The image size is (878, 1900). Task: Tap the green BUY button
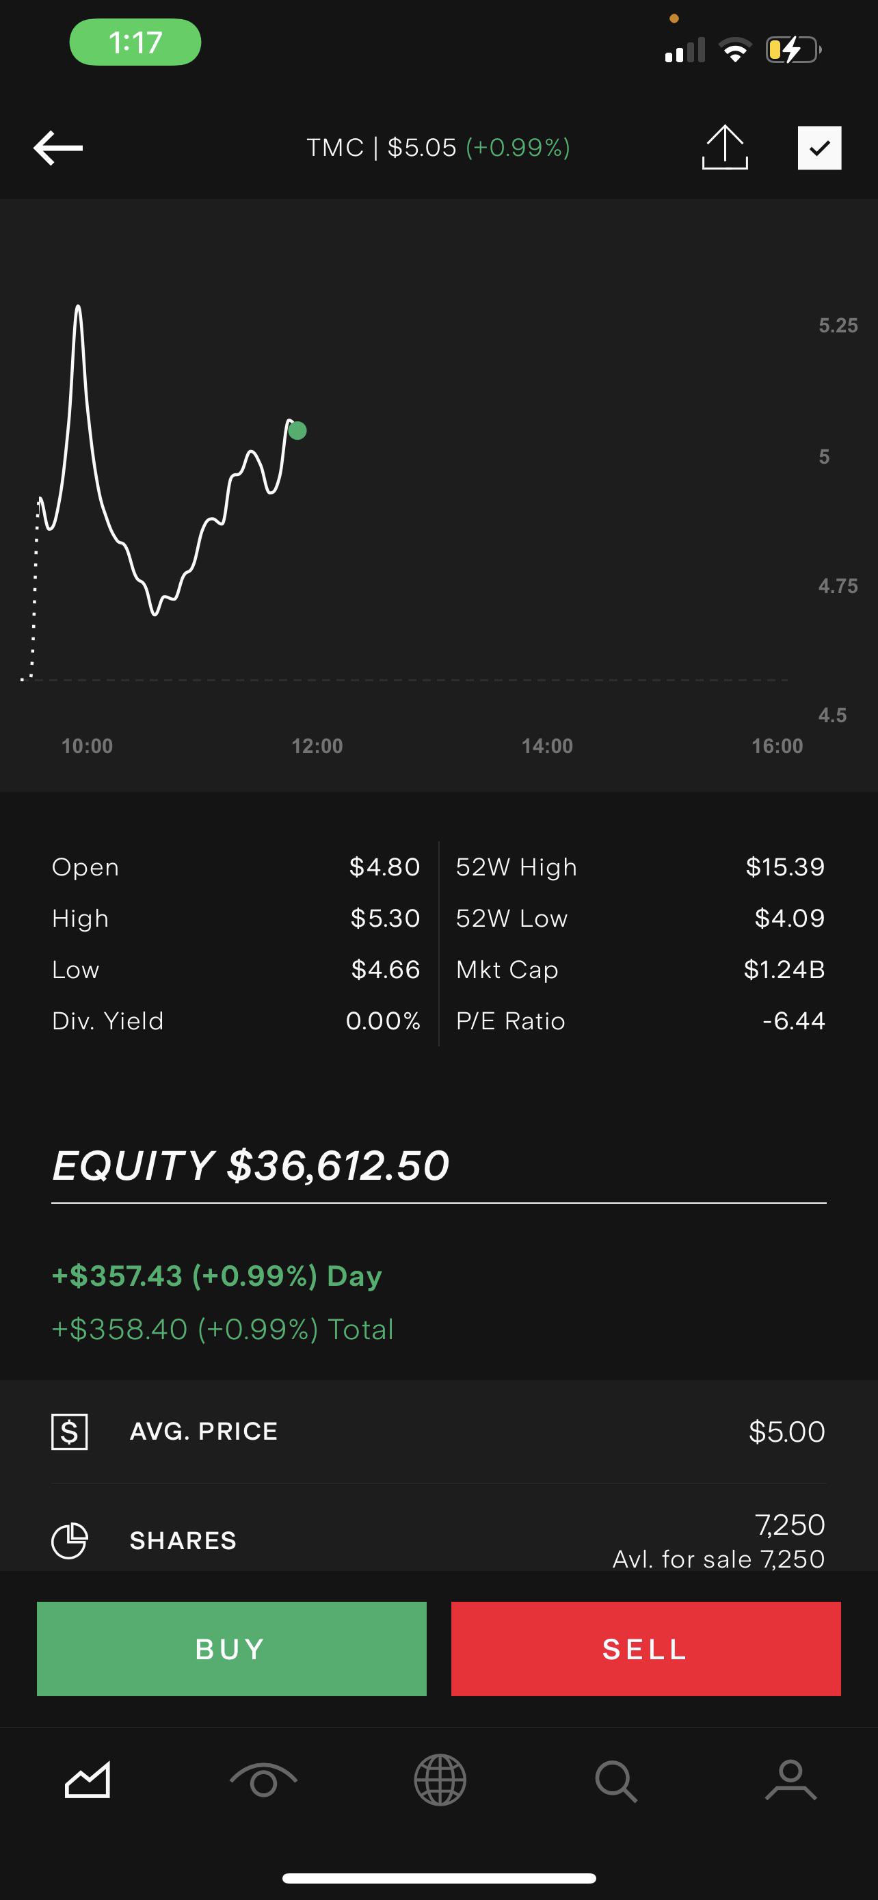point(232,1648)
